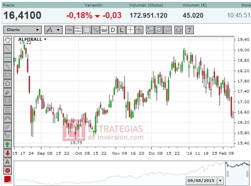This screenshot has height=186, width=251.
Task: Enable the crosshair cursor
Action: pos(130,30)
